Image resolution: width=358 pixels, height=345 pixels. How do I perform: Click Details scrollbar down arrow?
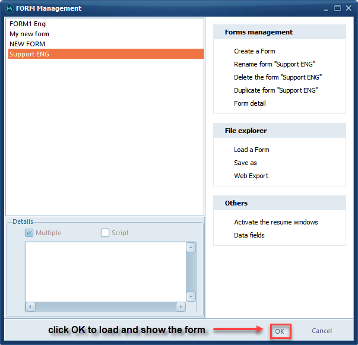coord(191,296)
